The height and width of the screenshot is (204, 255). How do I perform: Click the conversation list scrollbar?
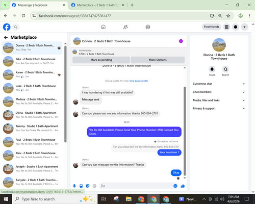[x=65, y=94]
